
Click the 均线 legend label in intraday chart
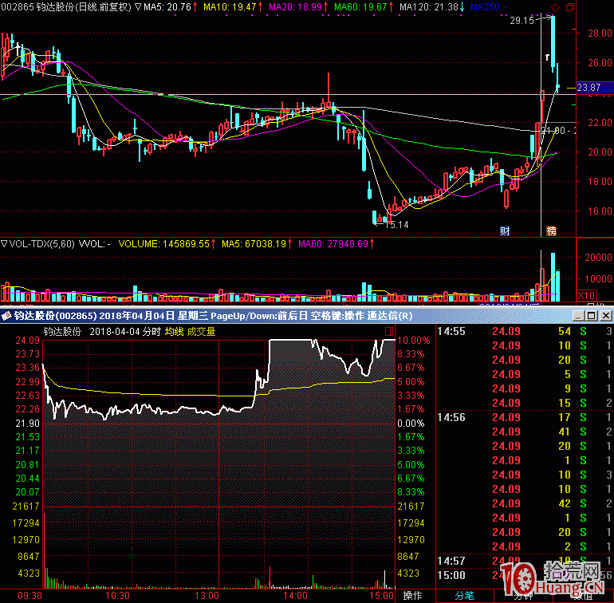pyautogui.click(x=175, y=332)
